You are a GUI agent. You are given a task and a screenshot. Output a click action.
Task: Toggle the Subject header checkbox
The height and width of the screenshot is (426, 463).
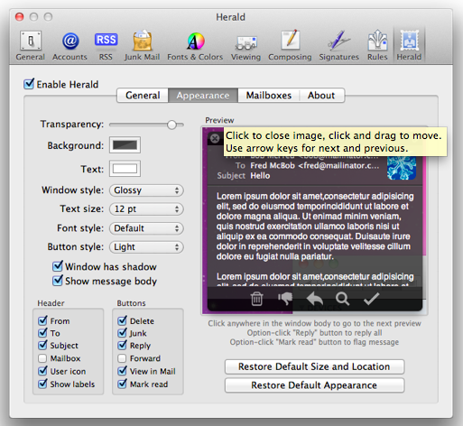(x=42, y=345)
